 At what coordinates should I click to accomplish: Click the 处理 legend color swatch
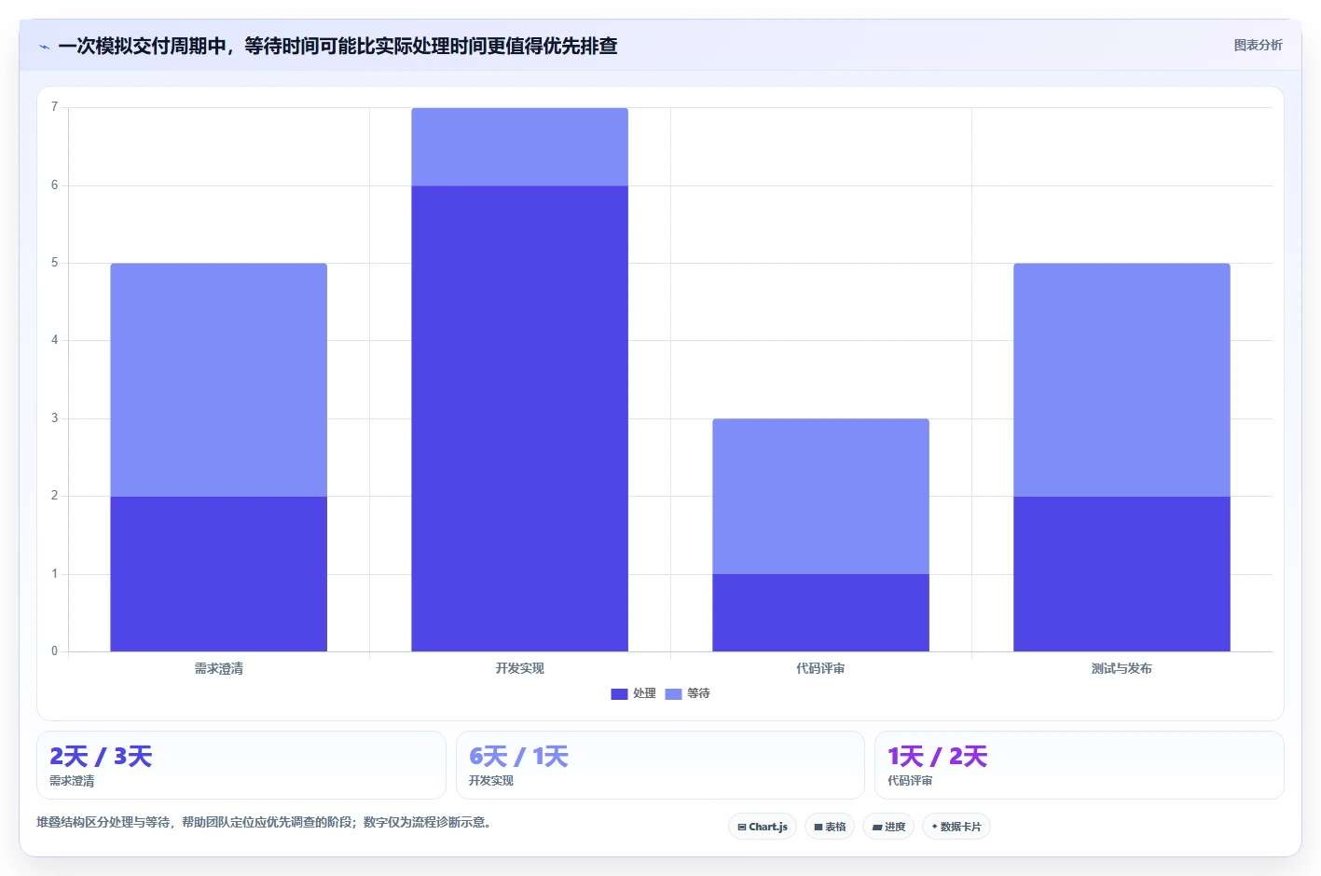(619, 693)
